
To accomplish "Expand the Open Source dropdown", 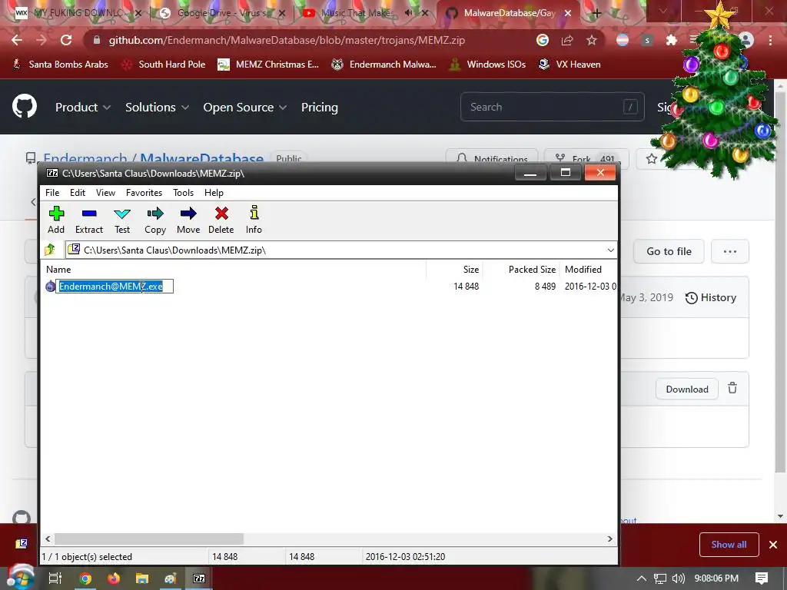I will pyautogui.click(x=245, y=107).
